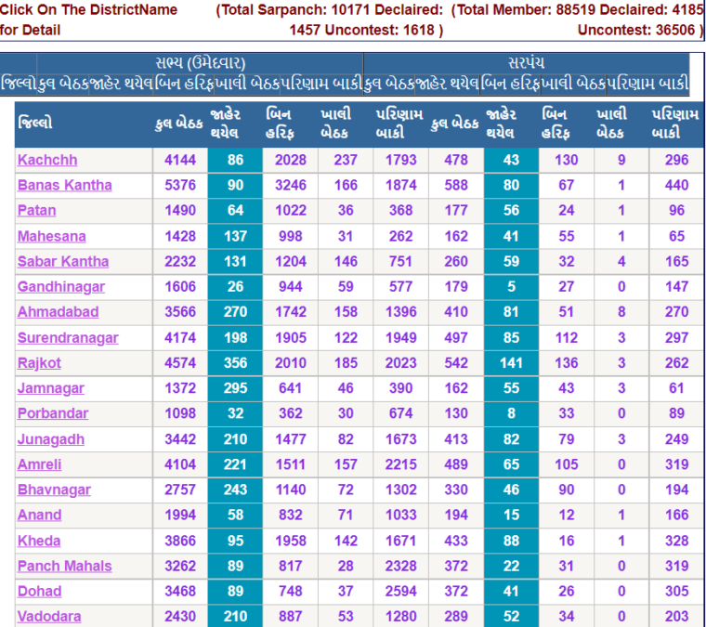Click the Porbandar district link

53,413
